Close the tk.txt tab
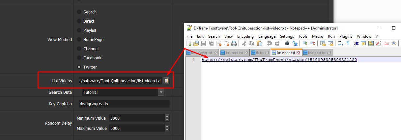This screenshot has height=140, width=401. (267, 52)
